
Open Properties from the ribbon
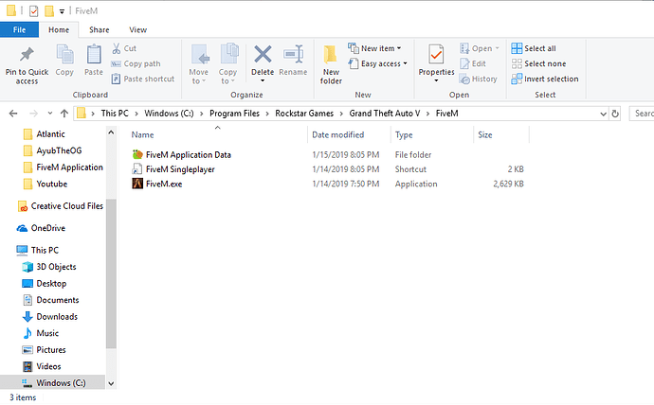(436, 61)
